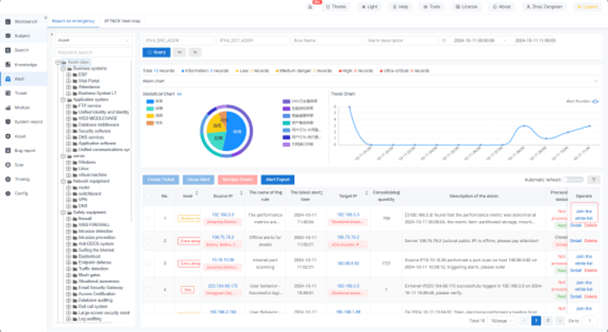608x332 pixels.
Task: Check the checkbox for alert row 2
Action: coord(148,241)
